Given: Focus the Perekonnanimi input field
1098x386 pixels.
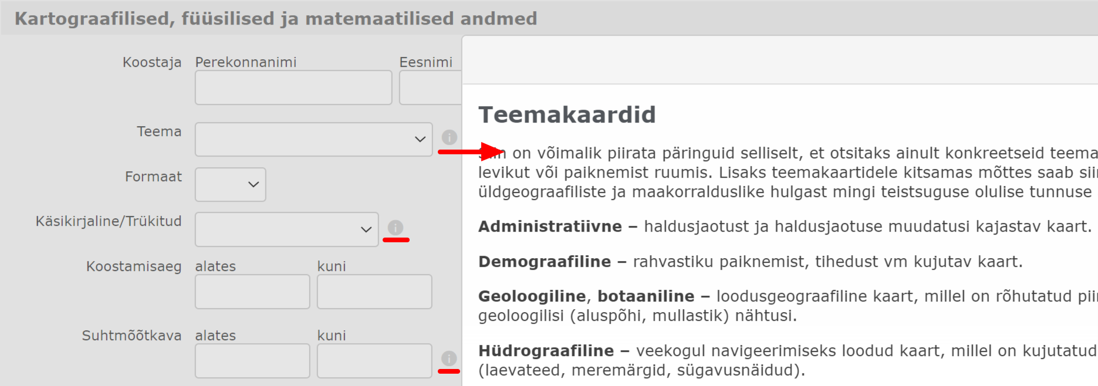Looking at the screenshot, I should click(x=293, y=88).
